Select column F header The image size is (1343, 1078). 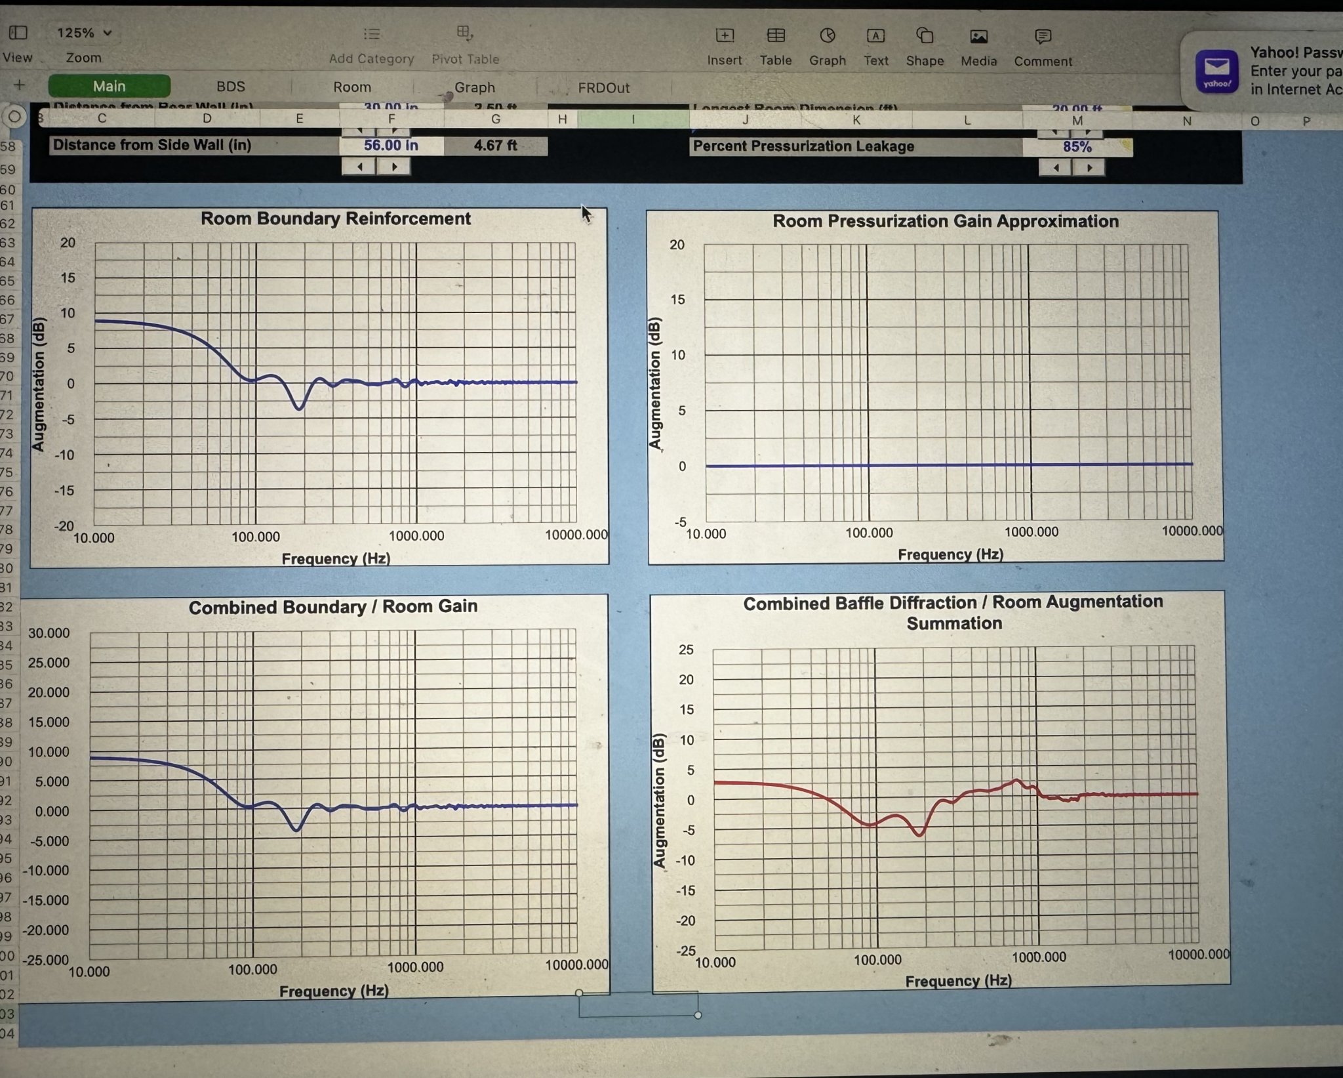click(x=391, y=119)
